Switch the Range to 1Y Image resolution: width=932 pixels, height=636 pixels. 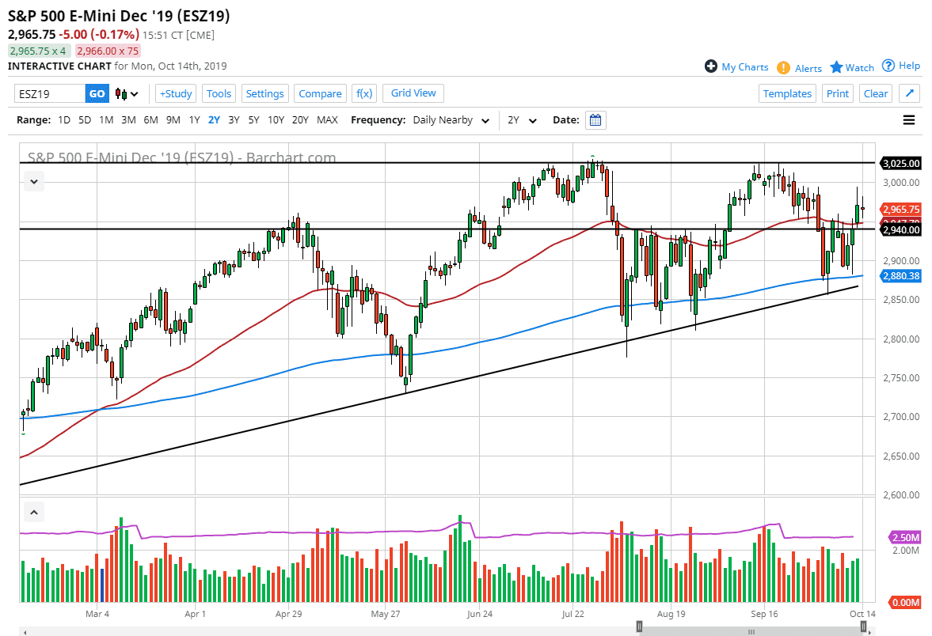point(194,119)
